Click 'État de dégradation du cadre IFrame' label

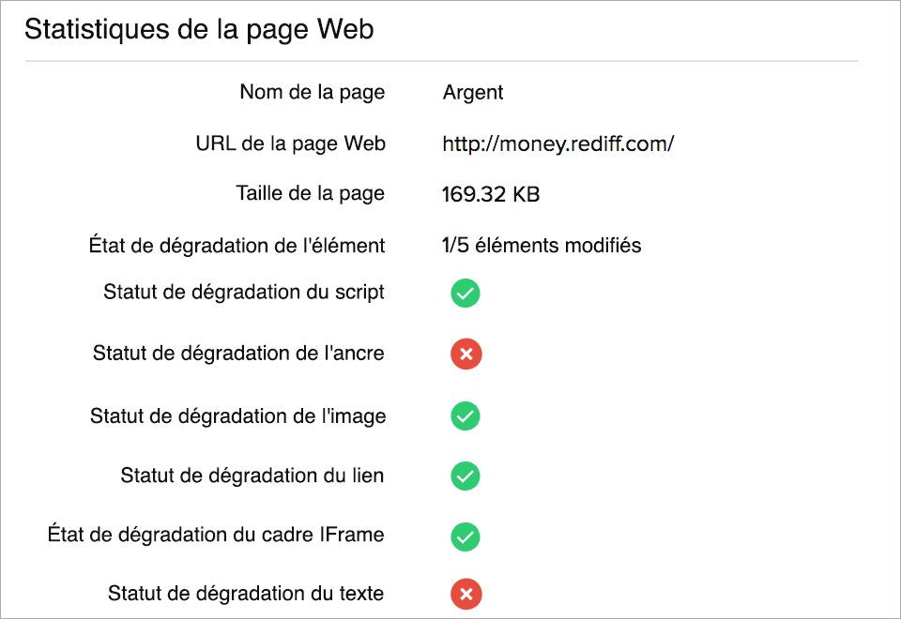216,535
